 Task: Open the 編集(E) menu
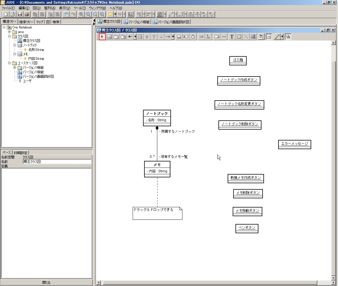pyautogui.click(x=24, y=8)
